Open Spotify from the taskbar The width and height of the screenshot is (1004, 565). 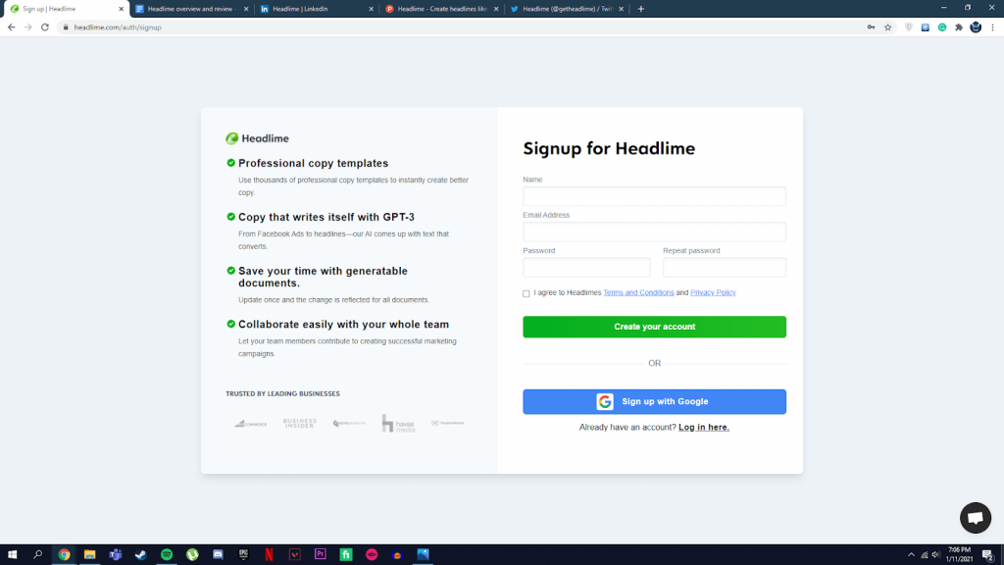click(167, 555)
